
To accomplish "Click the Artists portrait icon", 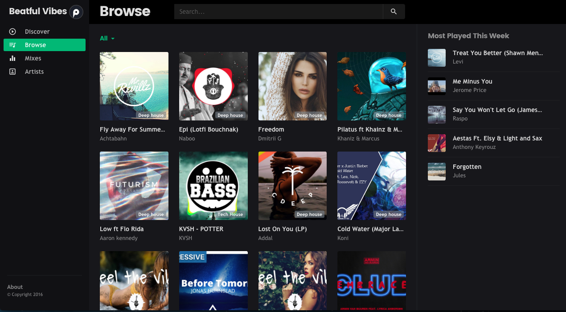I will click(12, 72).
